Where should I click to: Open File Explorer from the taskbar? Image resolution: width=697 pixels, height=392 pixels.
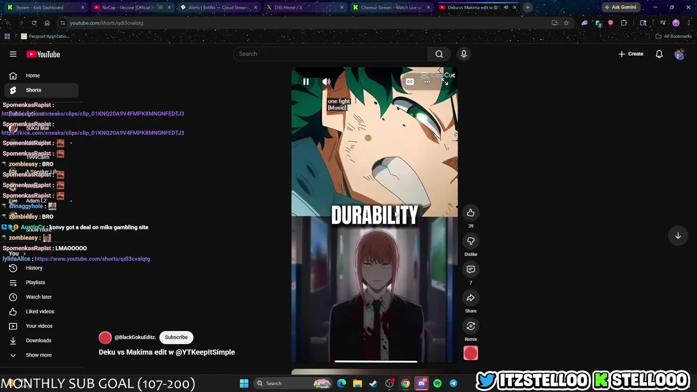[357, 383]
